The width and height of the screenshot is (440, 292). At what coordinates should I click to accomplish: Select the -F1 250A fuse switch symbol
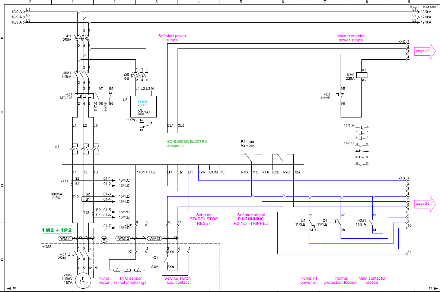pyautogui.click(x=83, y=38)
